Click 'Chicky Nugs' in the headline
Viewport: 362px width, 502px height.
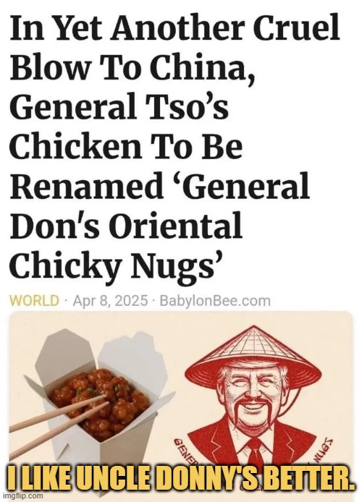click(x=117, y=260)
